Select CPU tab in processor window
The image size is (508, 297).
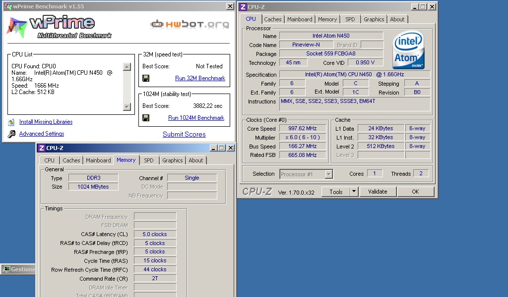pos(251,19)
